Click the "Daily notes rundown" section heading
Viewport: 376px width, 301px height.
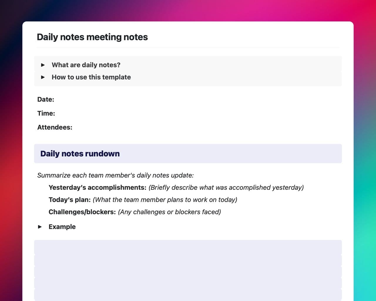coord(80,154)
